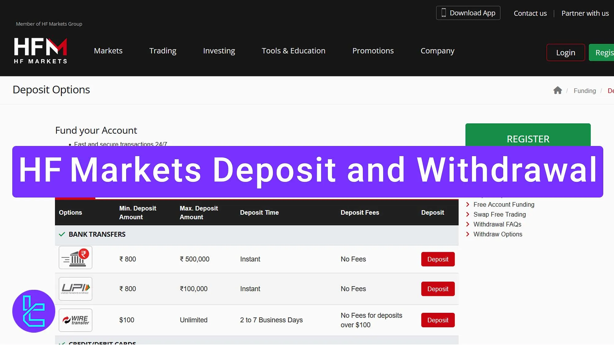Screen dimensions: 614x345
Task: Click the Unlimited max deposit cell
Action: pos(194,320)
